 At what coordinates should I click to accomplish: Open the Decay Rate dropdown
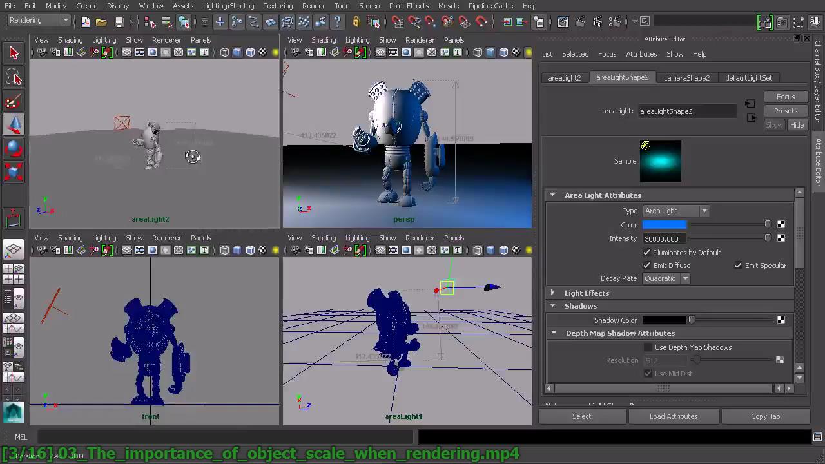(x=666, y=278)
